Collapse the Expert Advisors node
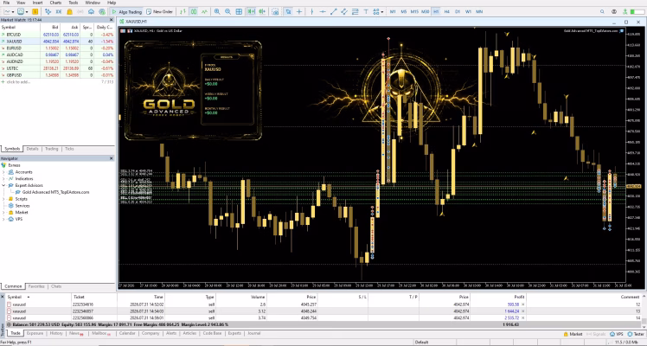The image size is (647, 346). pyautogui.click(x=4, y=186)
